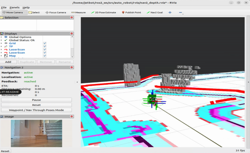250x153 pixels.
Task: Select the Publish Point tool
Action: [131, 12]
